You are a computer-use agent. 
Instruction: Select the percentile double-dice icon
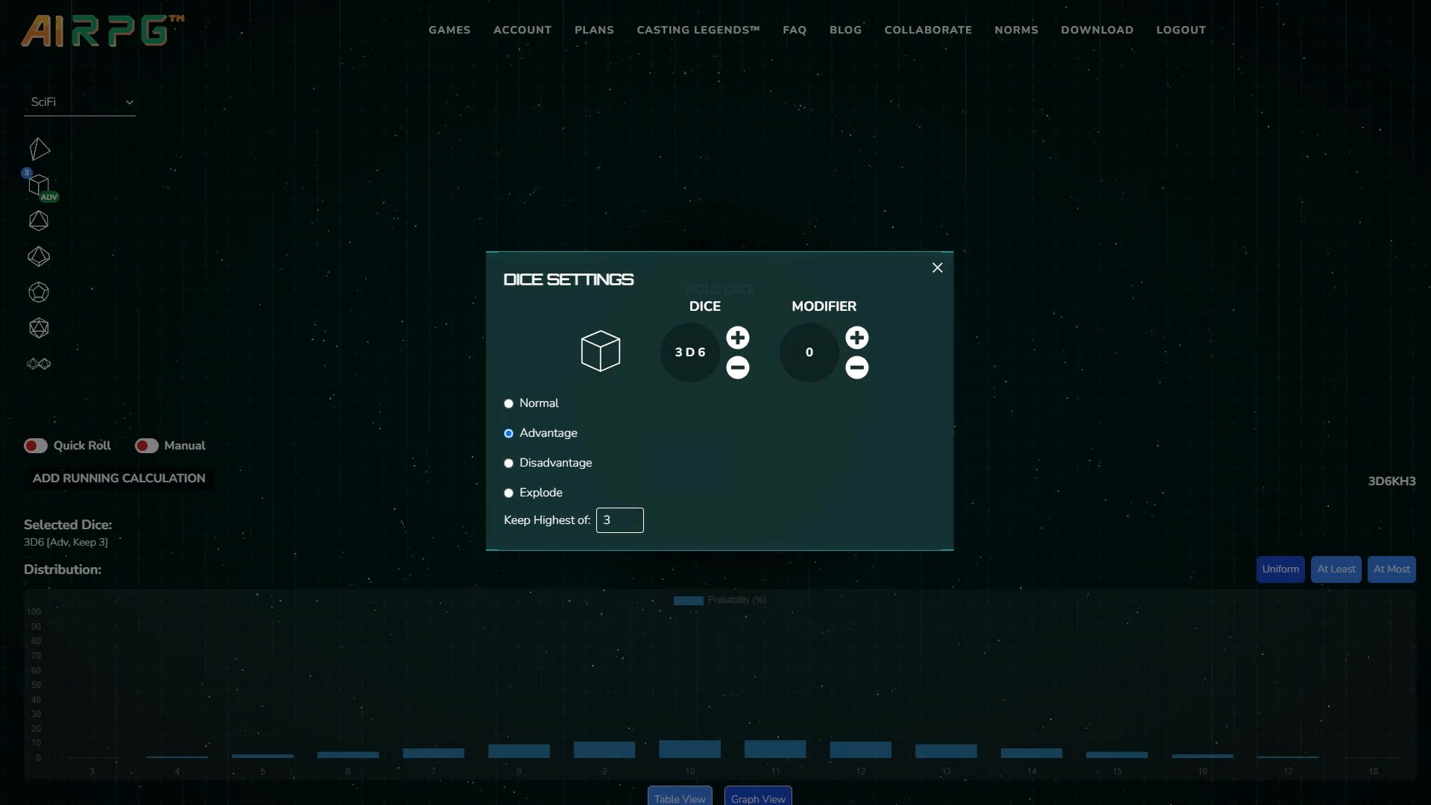[x=39, y=364]
